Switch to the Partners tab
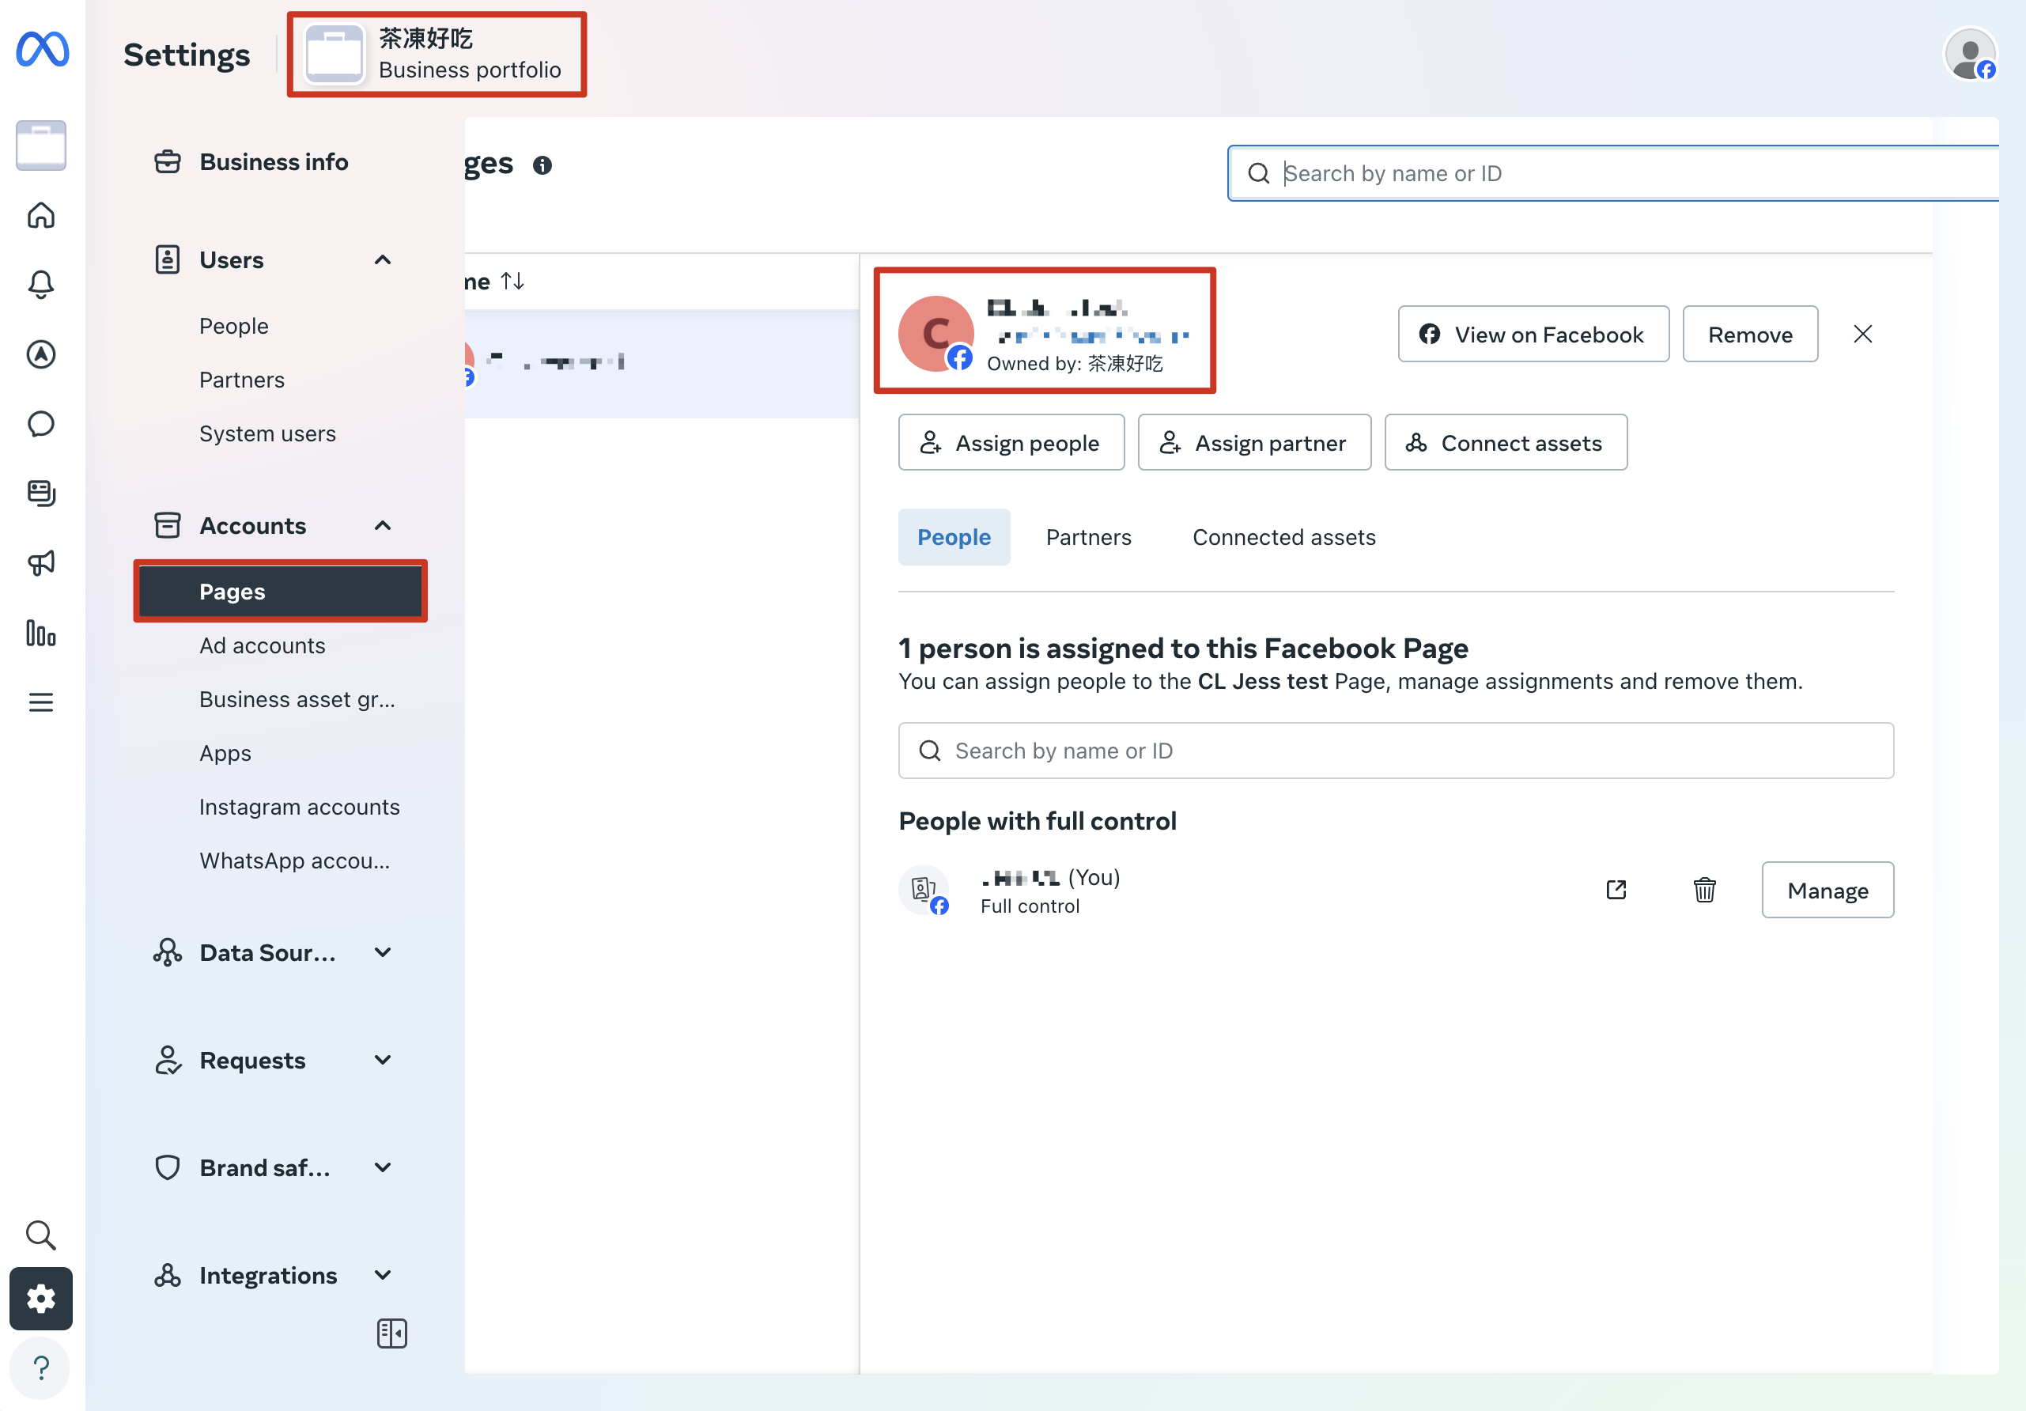This screenshot has height=1411, width=2026. 1089,537
